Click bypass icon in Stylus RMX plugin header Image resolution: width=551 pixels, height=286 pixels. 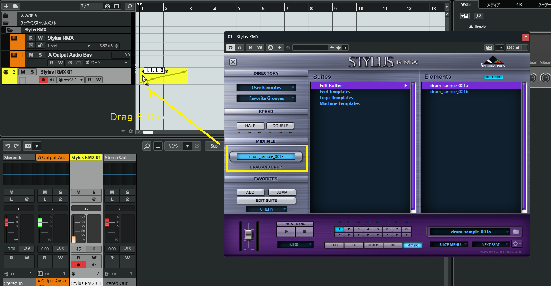(240, 47)
